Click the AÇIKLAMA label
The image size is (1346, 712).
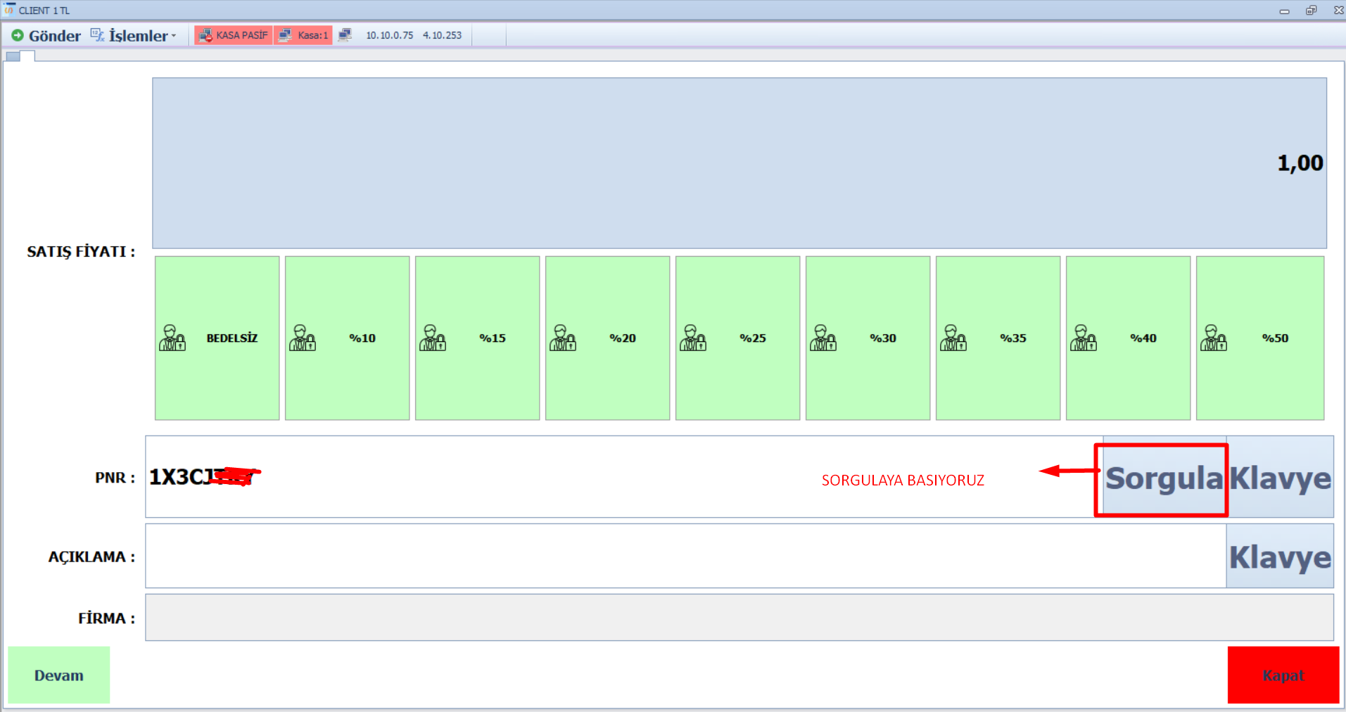pos(91,557)
